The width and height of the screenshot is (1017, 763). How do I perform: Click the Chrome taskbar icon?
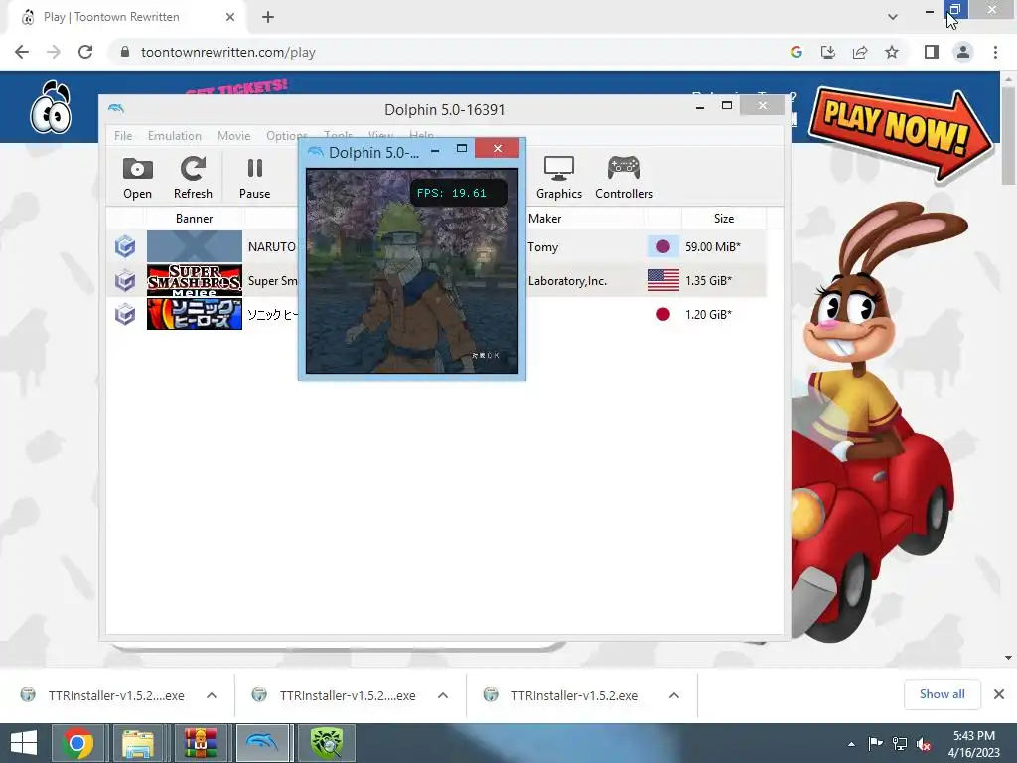[77, 743]
